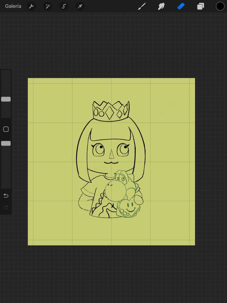Open the Layers panel

click(x=201, y=6)
